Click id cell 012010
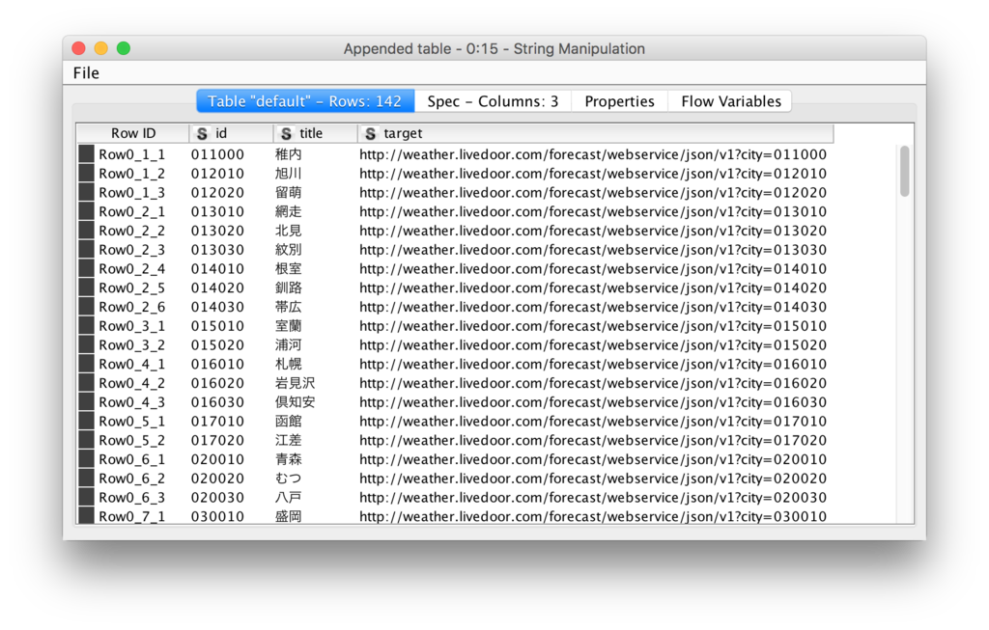 pyautogui.click(x=217, y=174)
